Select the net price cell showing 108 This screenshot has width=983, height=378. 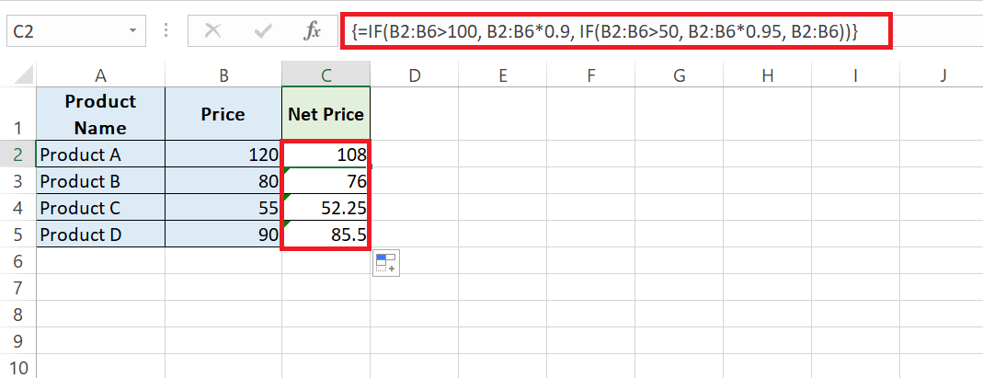[326, 154]
